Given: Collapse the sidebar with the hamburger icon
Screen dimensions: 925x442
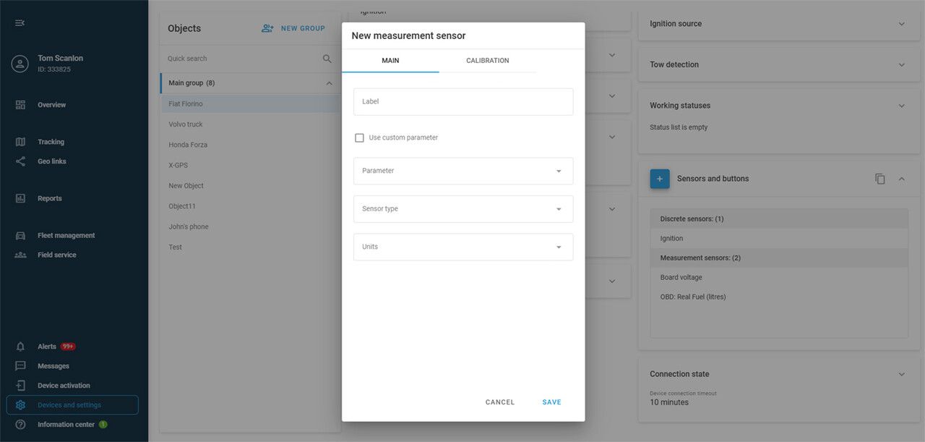Looking at the screenshot, I should 20,22.
